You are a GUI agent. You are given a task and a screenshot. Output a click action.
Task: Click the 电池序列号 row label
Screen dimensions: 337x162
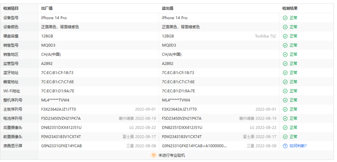pyautogui.click(x=13, y=118)
